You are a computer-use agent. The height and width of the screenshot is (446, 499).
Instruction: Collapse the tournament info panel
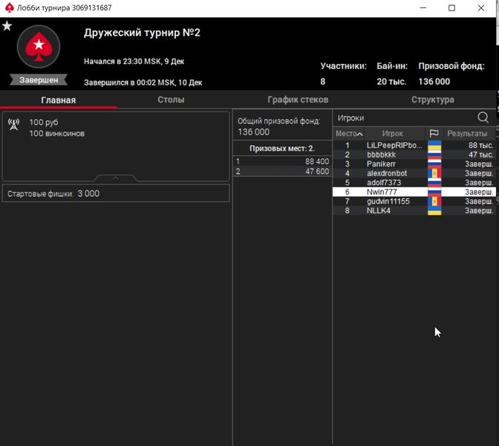point(116,178)
